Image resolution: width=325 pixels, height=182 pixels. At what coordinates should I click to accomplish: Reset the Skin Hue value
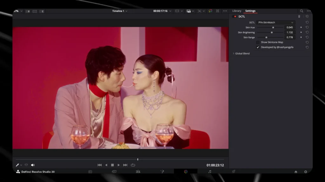click(x=307, y=27)
